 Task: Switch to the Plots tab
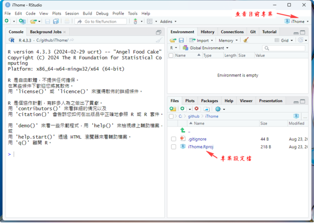point(190,101)
